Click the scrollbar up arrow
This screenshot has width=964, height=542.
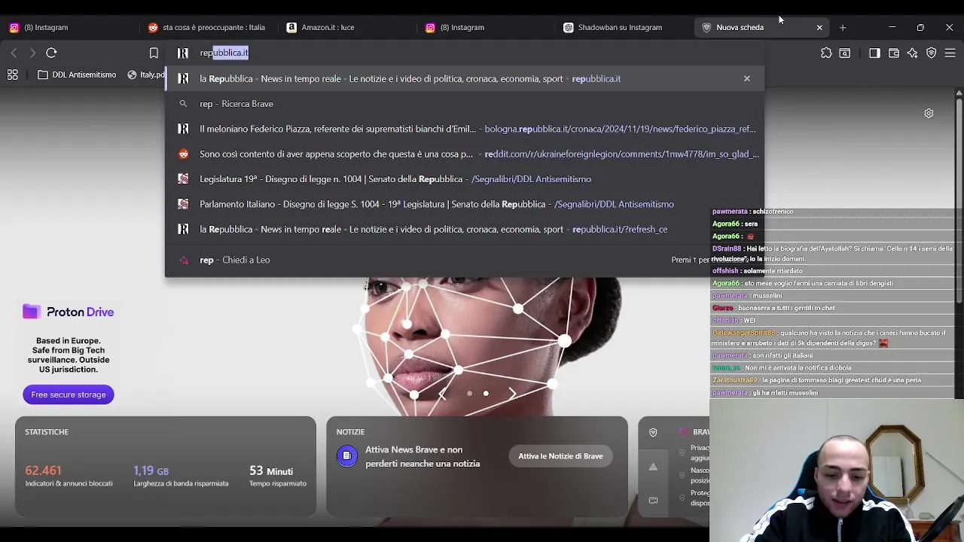click(x=959, y=93)
